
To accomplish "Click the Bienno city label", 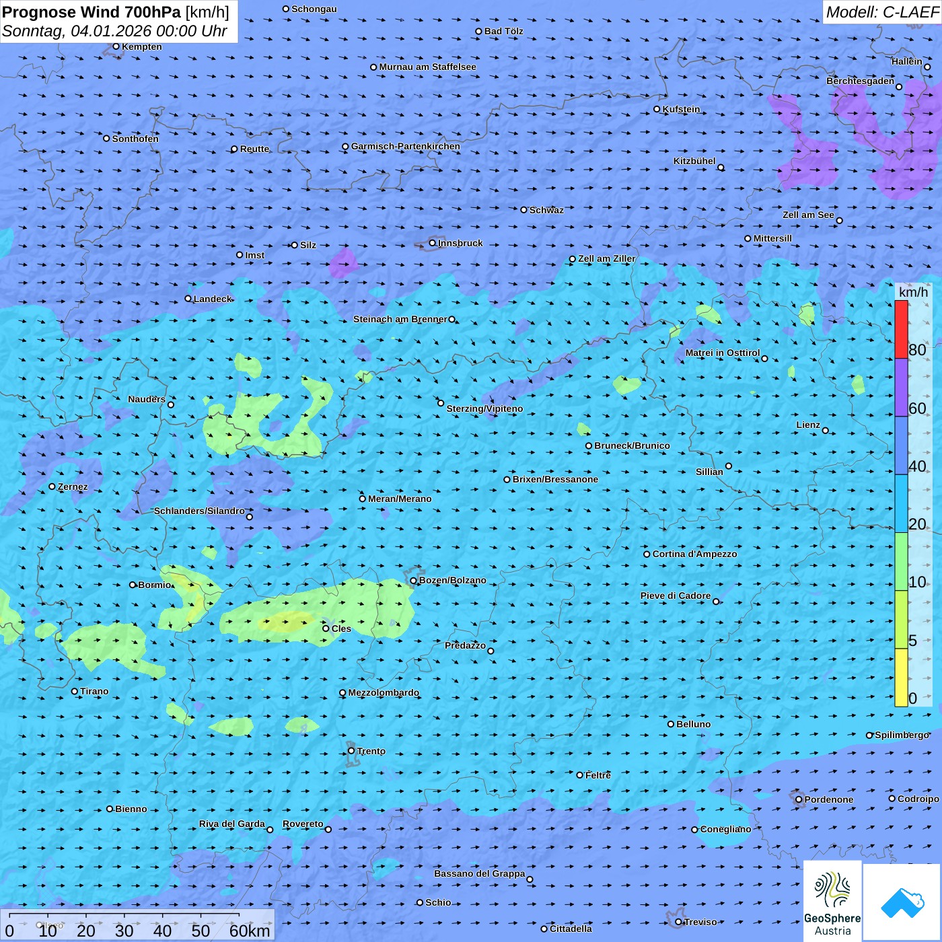I will click(131, 809).
